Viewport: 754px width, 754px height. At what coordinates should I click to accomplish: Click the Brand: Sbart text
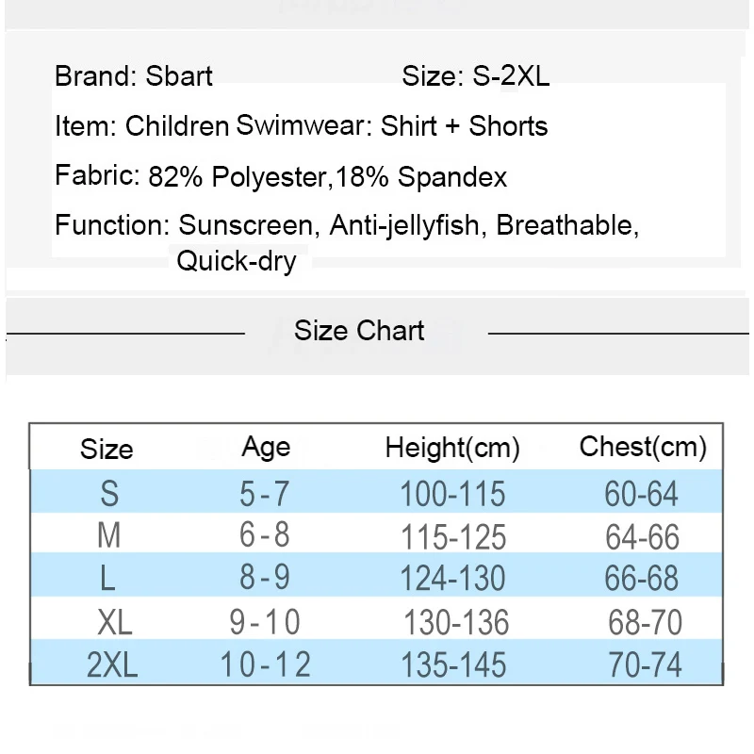tap(133, 76)
